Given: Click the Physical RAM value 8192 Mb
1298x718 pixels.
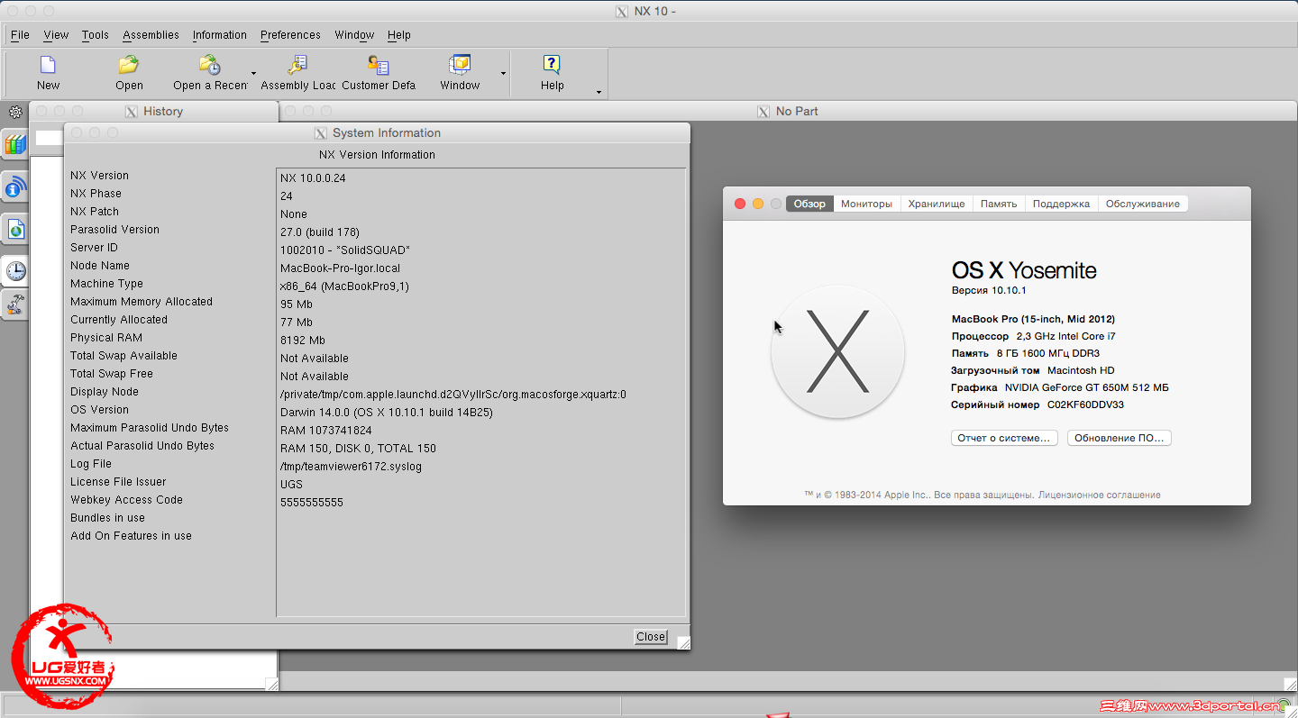Looking at the screenshot, I should coord(303,341).
